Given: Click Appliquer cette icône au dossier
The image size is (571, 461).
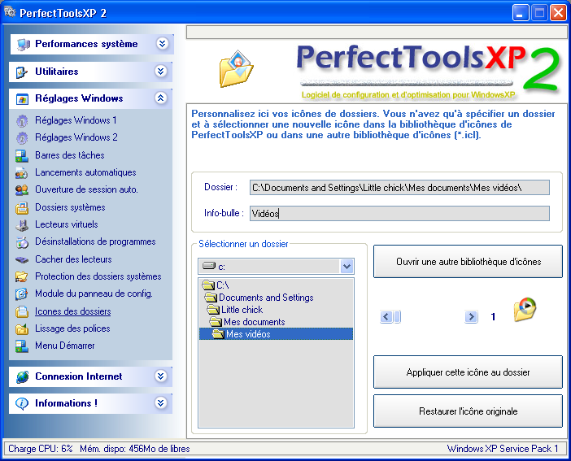Looking at the screenshot, I should (468, 372).
